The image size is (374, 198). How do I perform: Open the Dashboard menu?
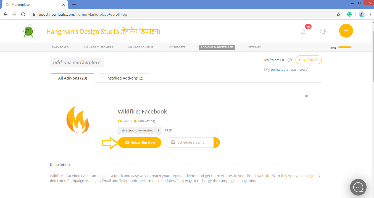coord(60,47)
